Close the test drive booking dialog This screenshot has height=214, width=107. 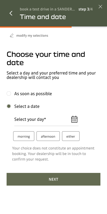[x=100, y=7]
